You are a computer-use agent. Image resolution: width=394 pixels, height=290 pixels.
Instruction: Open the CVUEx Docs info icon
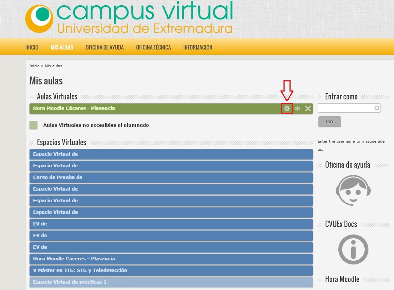[353, 249]
